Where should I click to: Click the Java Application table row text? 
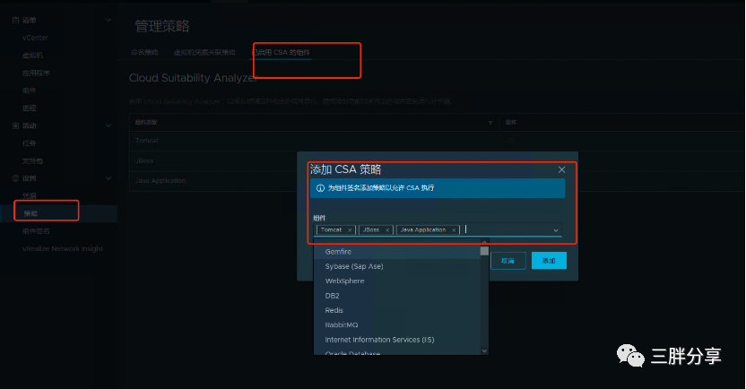pyautogui.click(x=160, y=181)
